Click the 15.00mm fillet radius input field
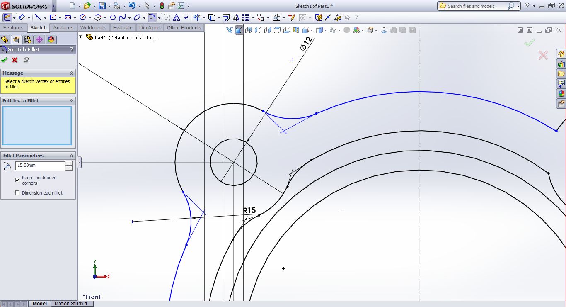Viewport: 566px width, 307px height. (x=39, y=165)
